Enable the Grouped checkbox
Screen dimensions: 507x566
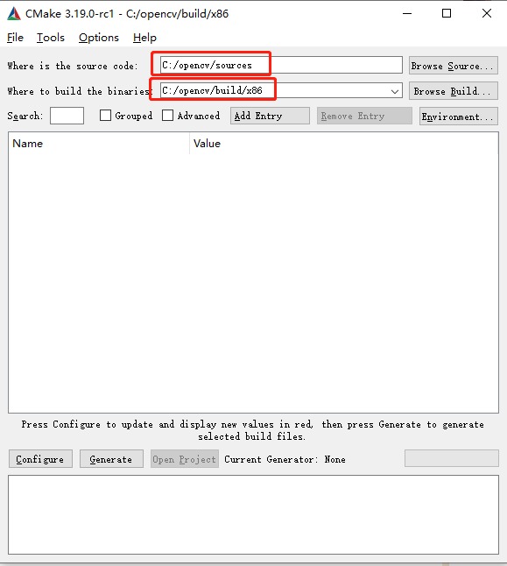point(105,116)
